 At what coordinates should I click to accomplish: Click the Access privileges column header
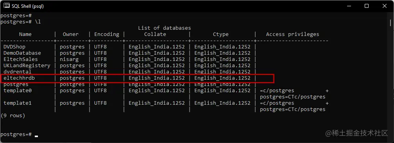(292, 34)
